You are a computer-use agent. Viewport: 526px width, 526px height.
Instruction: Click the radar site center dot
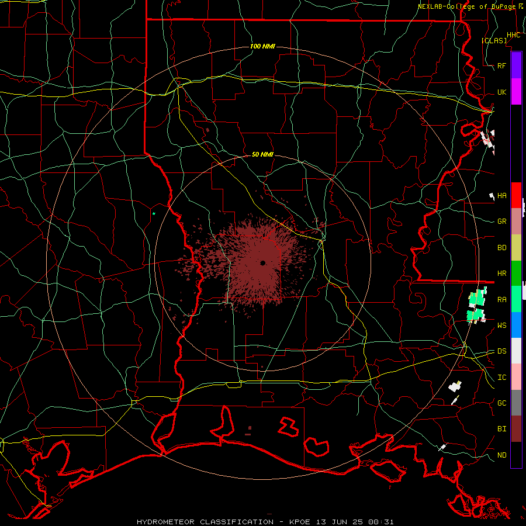263,263
